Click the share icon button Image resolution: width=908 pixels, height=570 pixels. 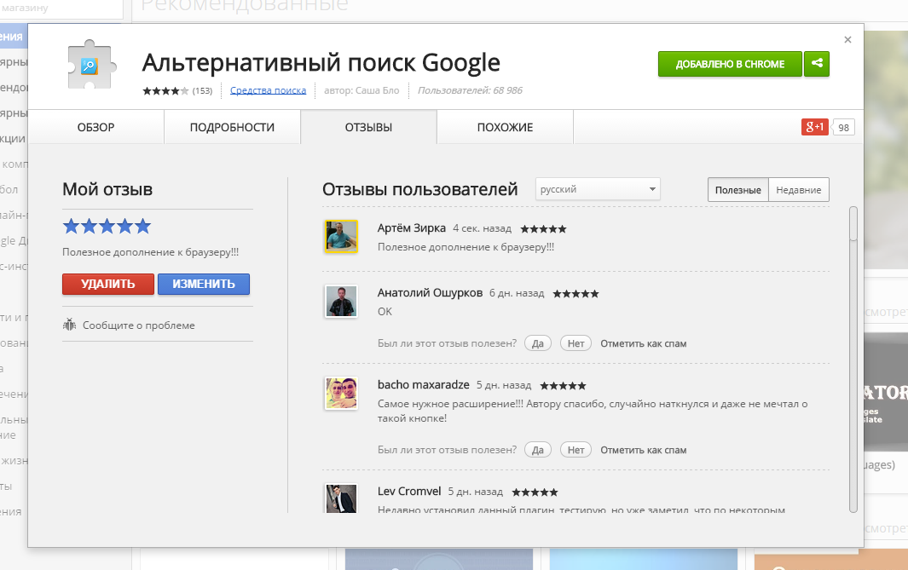pos(817,64)
